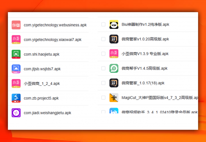Click the com.zb.project5.apk app icon
This screenshot has width=206, height=142.
[16, 98]
